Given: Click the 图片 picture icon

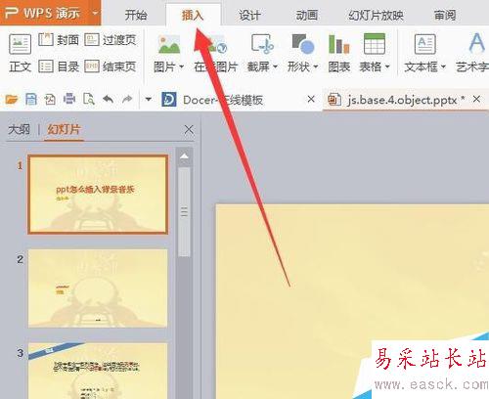Looking at the screenshot, I should click(x=169, y=44).
